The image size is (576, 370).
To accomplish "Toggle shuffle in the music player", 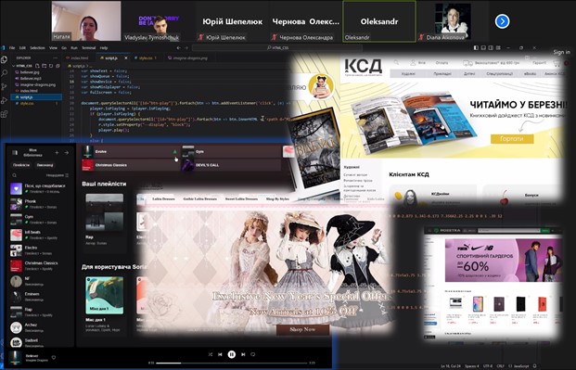I will click(211, 354).
